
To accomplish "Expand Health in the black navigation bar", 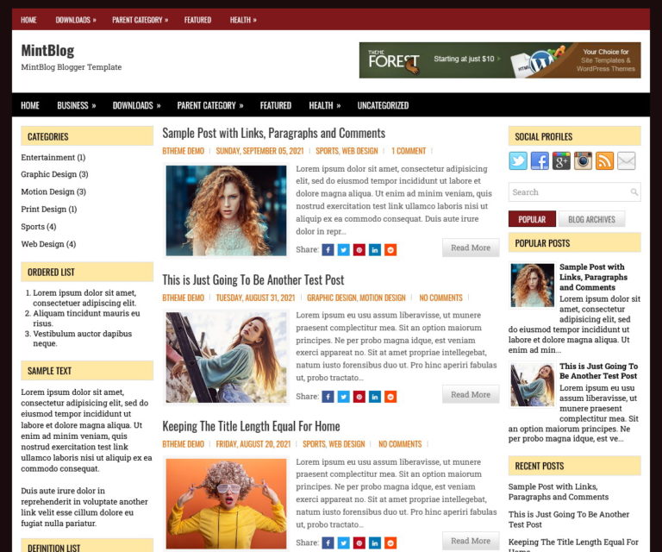I will point(325,105).
